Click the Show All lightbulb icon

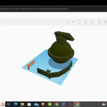click(68, 22)
